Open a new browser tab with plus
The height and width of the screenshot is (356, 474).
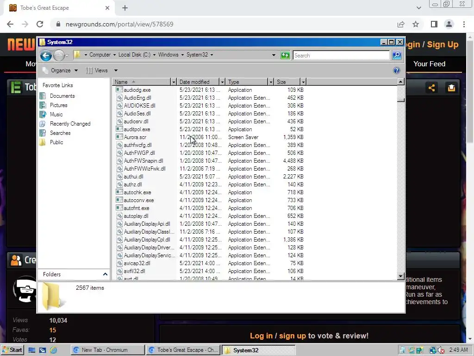(125, 8)
